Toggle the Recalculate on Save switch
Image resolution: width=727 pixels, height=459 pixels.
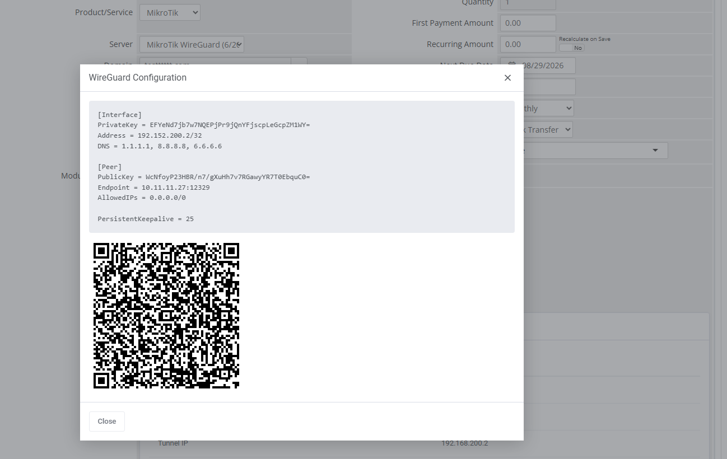point(571,48)
